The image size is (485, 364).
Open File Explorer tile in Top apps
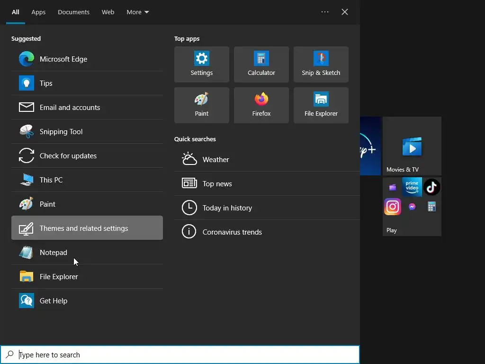(321, 105)
